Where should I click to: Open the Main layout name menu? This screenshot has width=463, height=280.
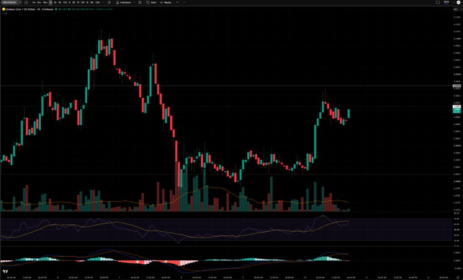click(446, 2)
